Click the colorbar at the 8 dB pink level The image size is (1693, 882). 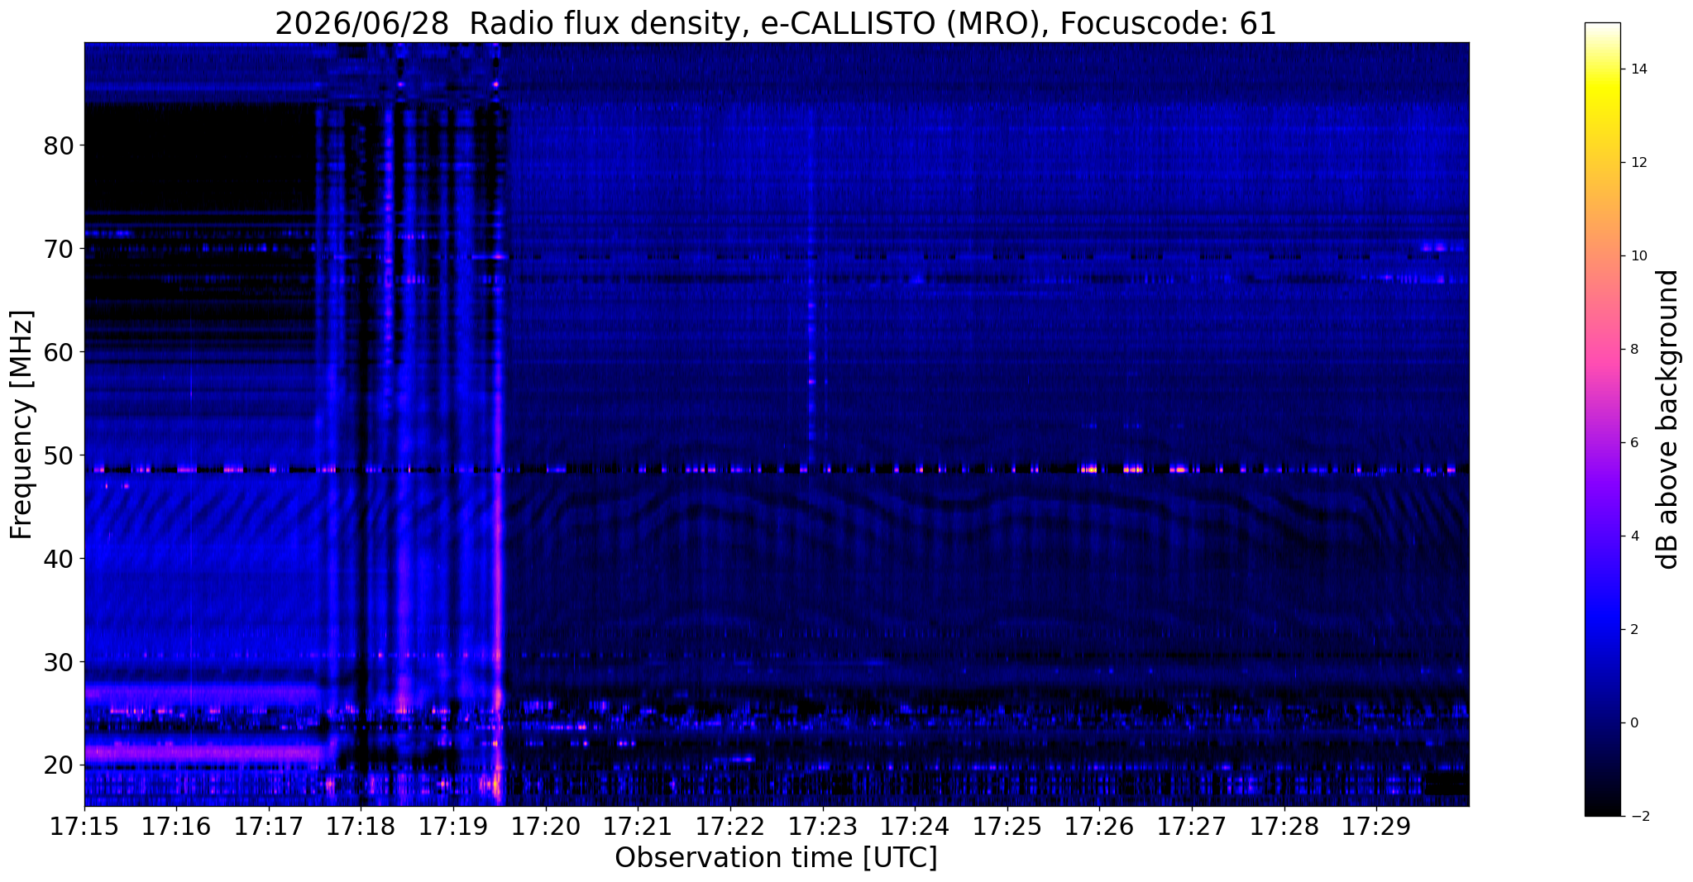(1602, 350)
